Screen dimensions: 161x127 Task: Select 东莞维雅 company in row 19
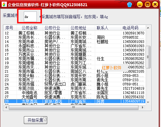coord(29,63)
